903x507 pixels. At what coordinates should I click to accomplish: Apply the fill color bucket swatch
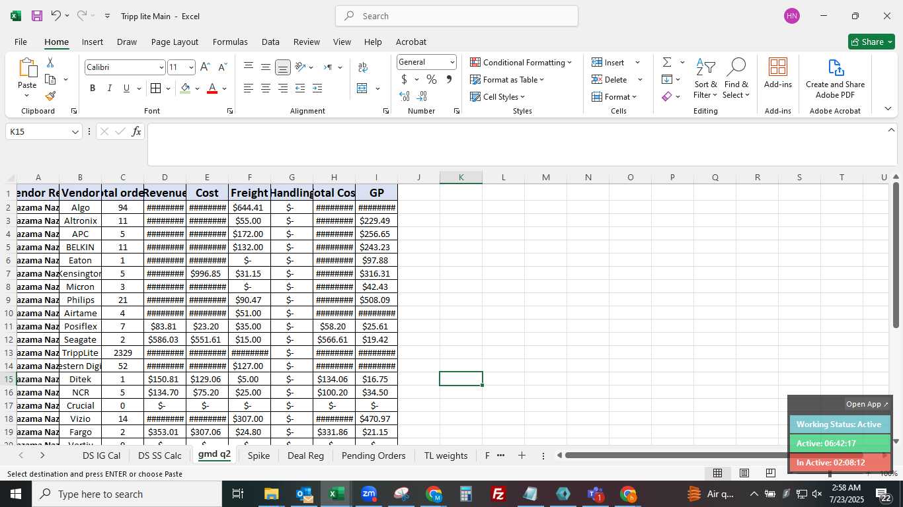point(186,88)
